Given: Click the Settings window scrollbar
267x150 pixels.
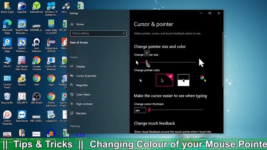Looking at the screenshot, I should (222, 60).
